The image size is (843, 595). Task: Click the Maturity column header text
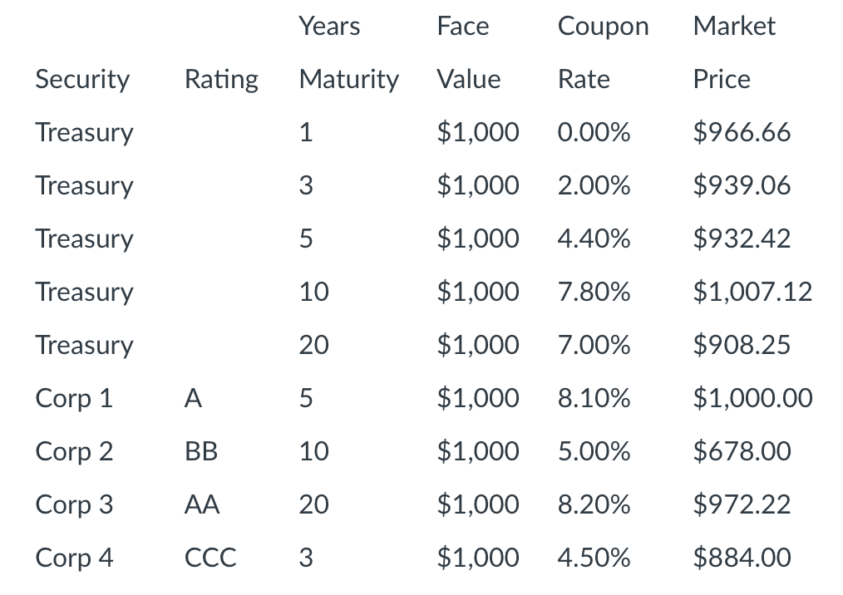point(348,80)
